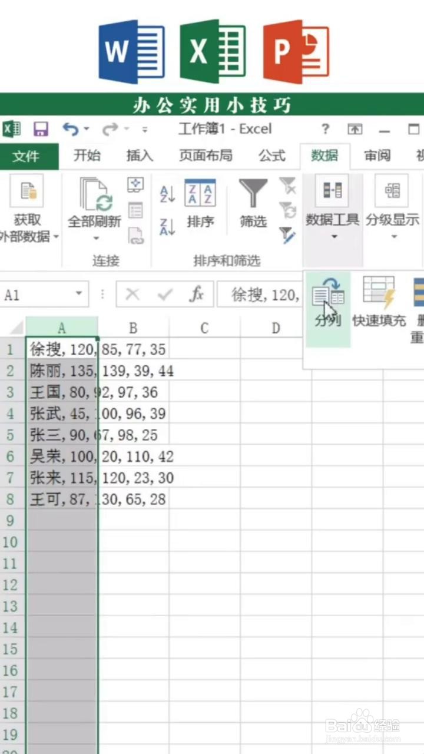This screenshot has height=754, width=424.
Task: Click the fx Insert Function icon
Action: (196, 294)
